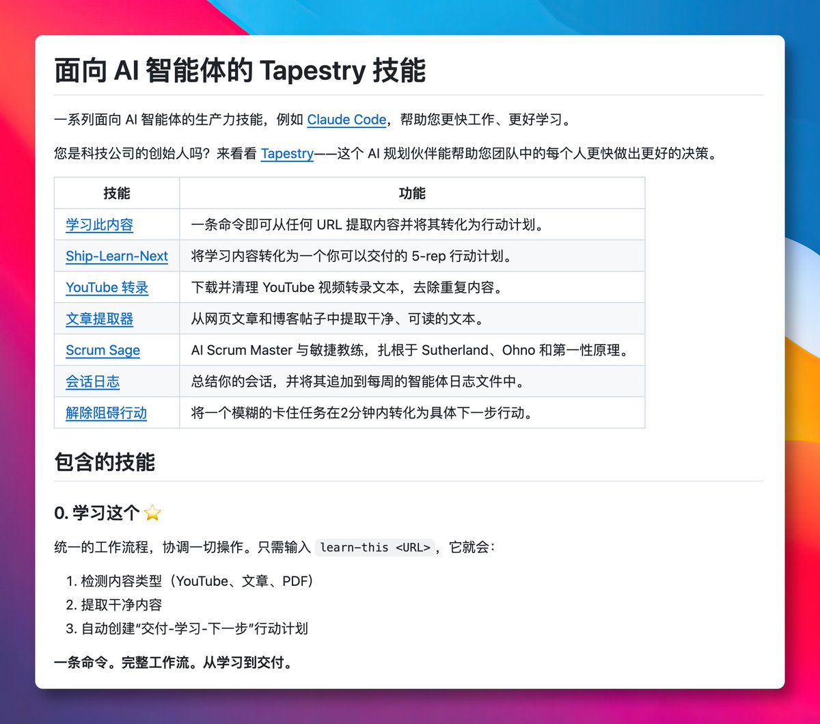Screen dimensions: 820x724
Task: Click bold line 一条命令。完整工作流。从学习到交付。
Action: pos(173,662)
